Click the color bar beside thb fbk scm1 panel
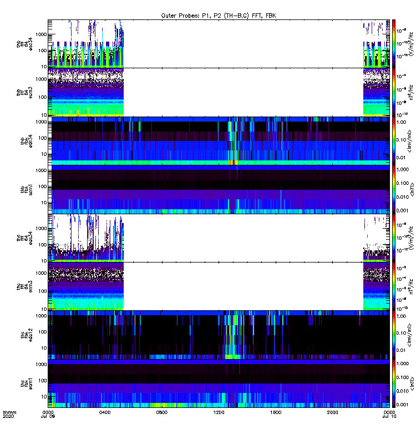Viewport: 416px width, 444px height. click(x=394, y=189)
